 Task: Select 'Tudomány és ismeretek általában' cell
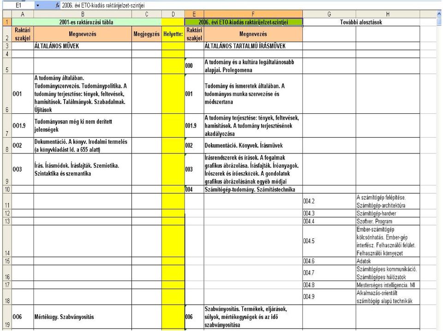253,94
